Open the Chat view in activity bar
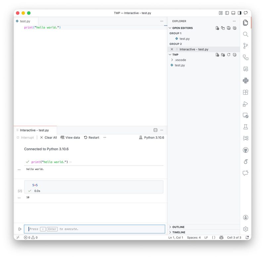Viewport: 265px width, 258px height. 245,173
